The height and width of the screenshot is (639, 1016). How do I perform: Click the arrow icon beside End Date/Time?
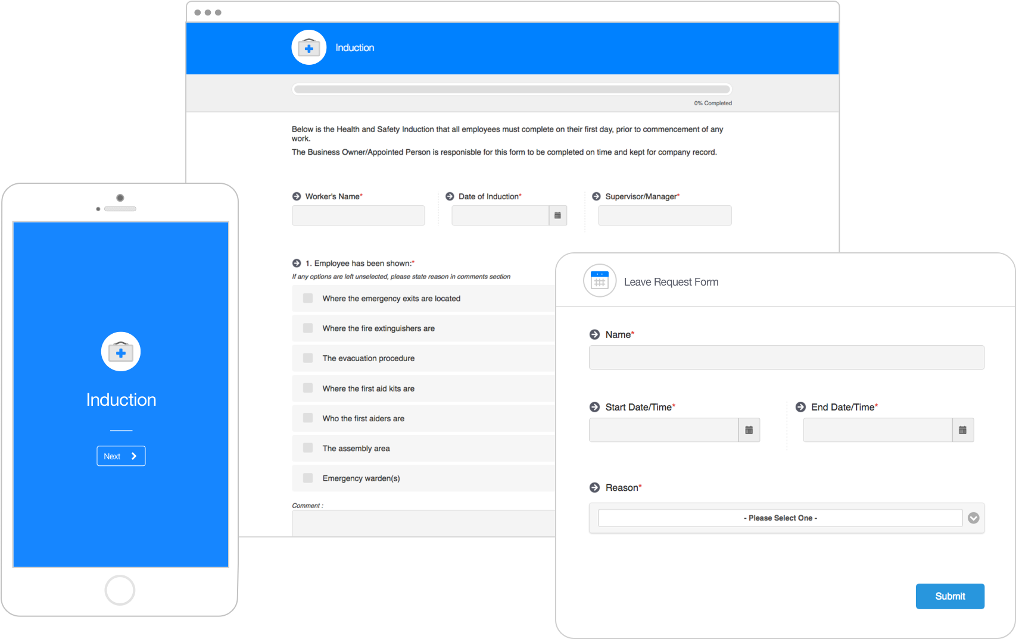point(800,407)
